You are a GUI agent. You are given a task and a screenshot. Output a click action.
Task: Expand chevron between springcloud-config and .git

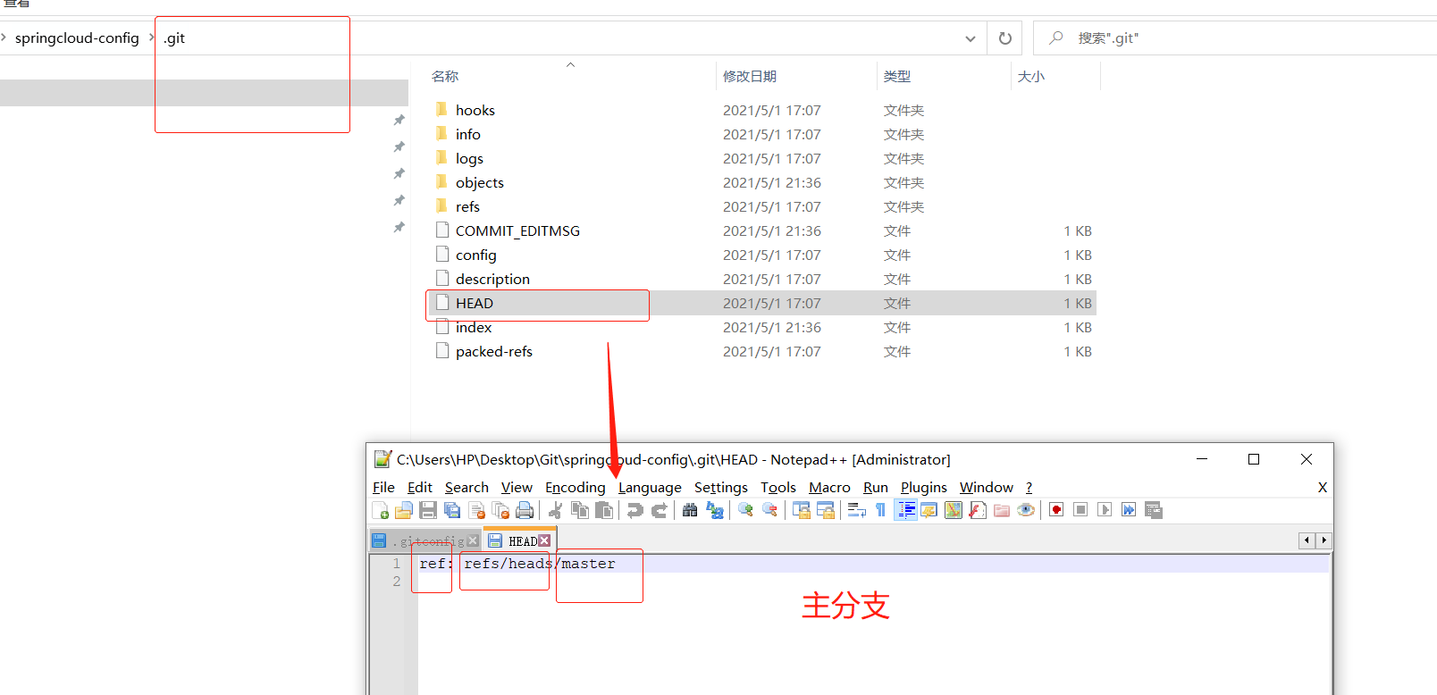152,38
